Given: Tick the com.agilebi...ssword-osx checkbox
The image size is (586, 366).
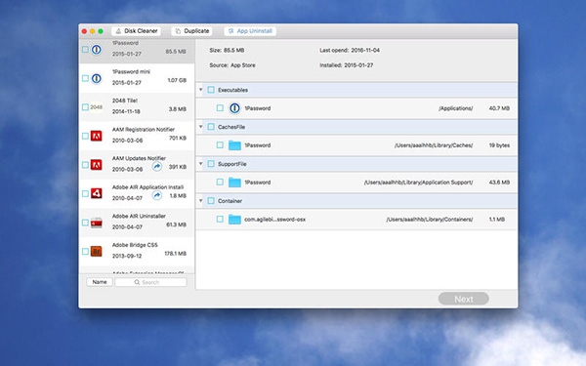Looking at the screenshot, I should pyautogui.click(x=220, y=220).
